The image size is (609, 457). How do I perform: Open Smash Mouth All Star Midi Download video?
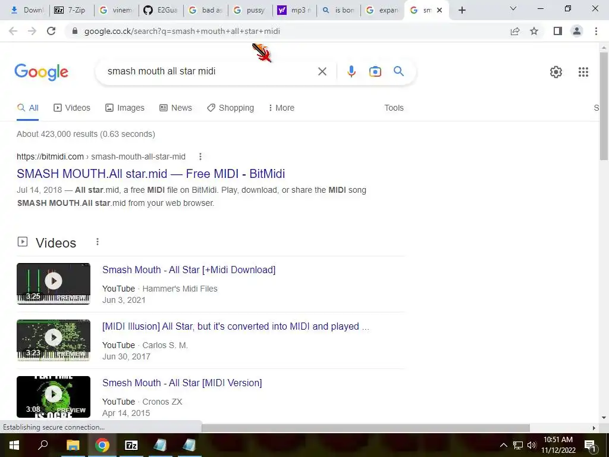tap(189, 270)
